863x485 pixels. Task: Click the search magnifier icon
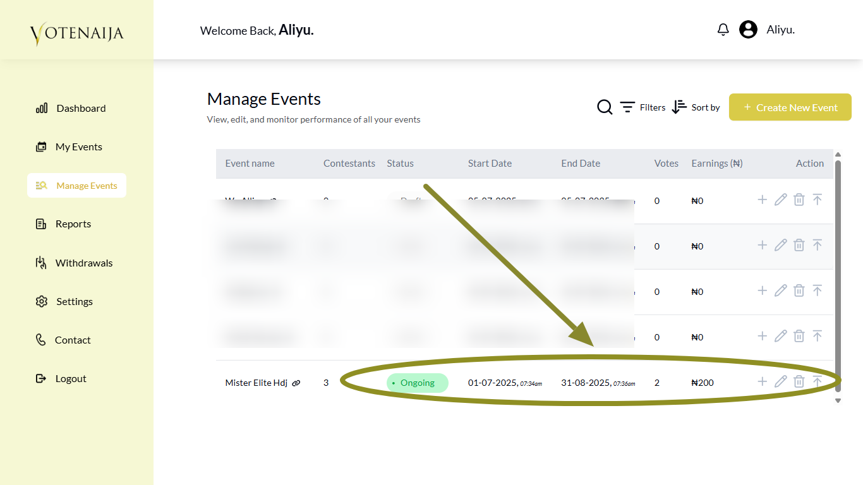pos(605,107)
